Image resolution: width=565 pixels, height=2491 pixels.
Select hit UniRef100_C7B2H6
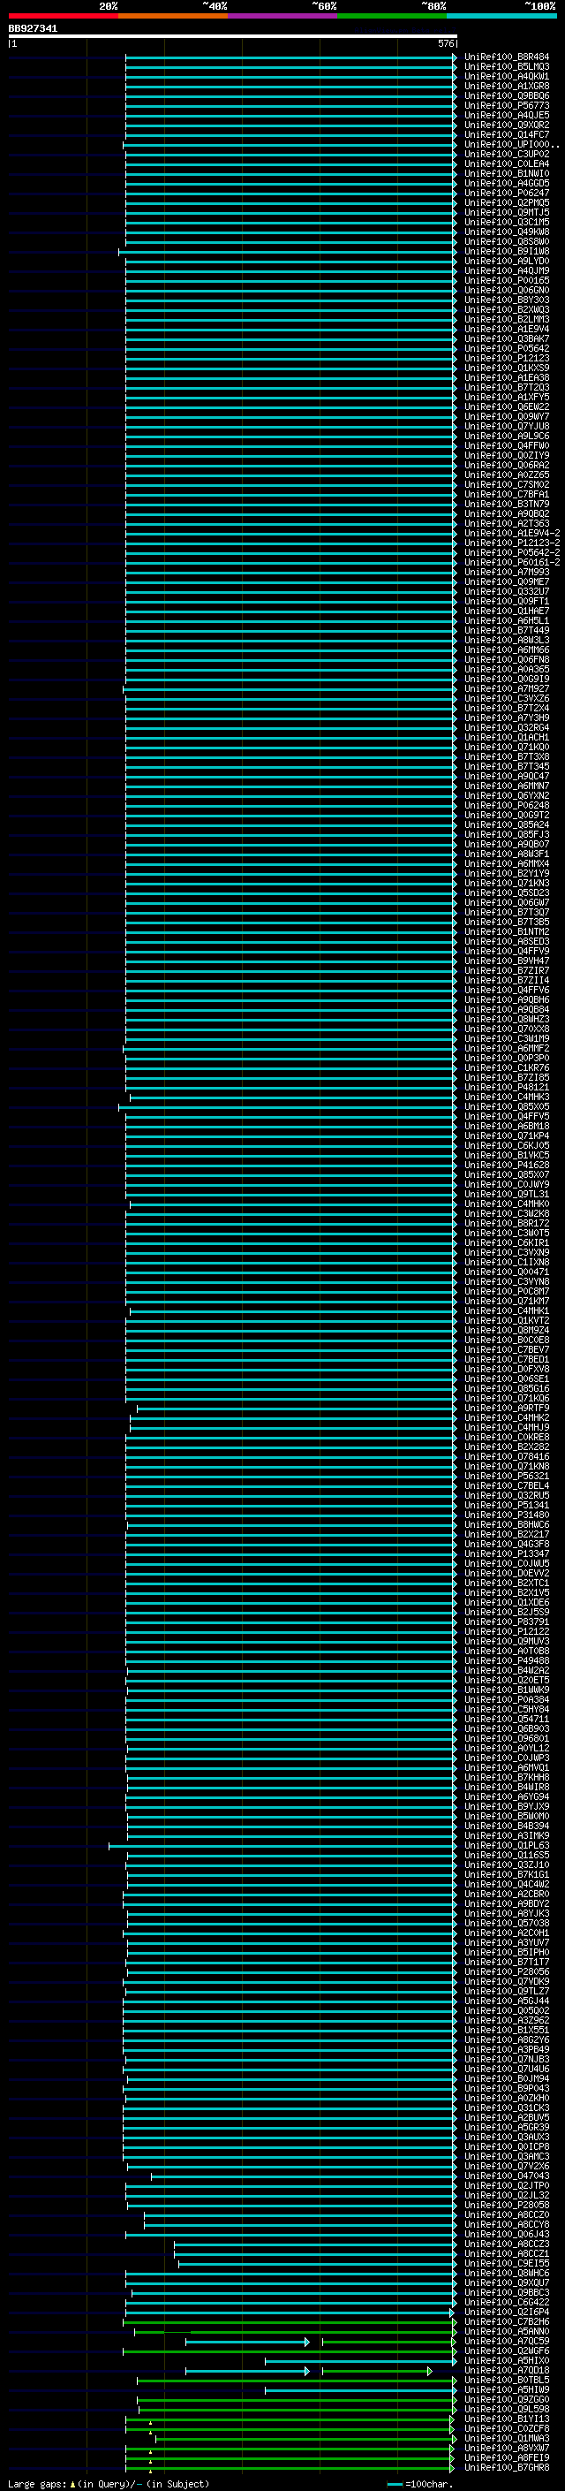coord(507,2321)
